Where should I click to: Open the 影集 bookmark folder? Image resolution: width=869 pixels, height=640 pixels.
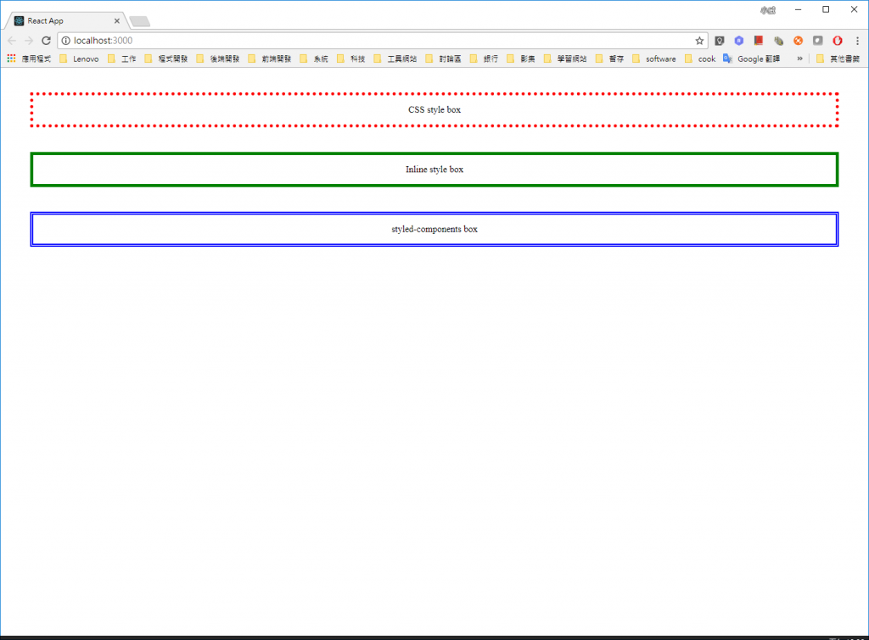521,58
